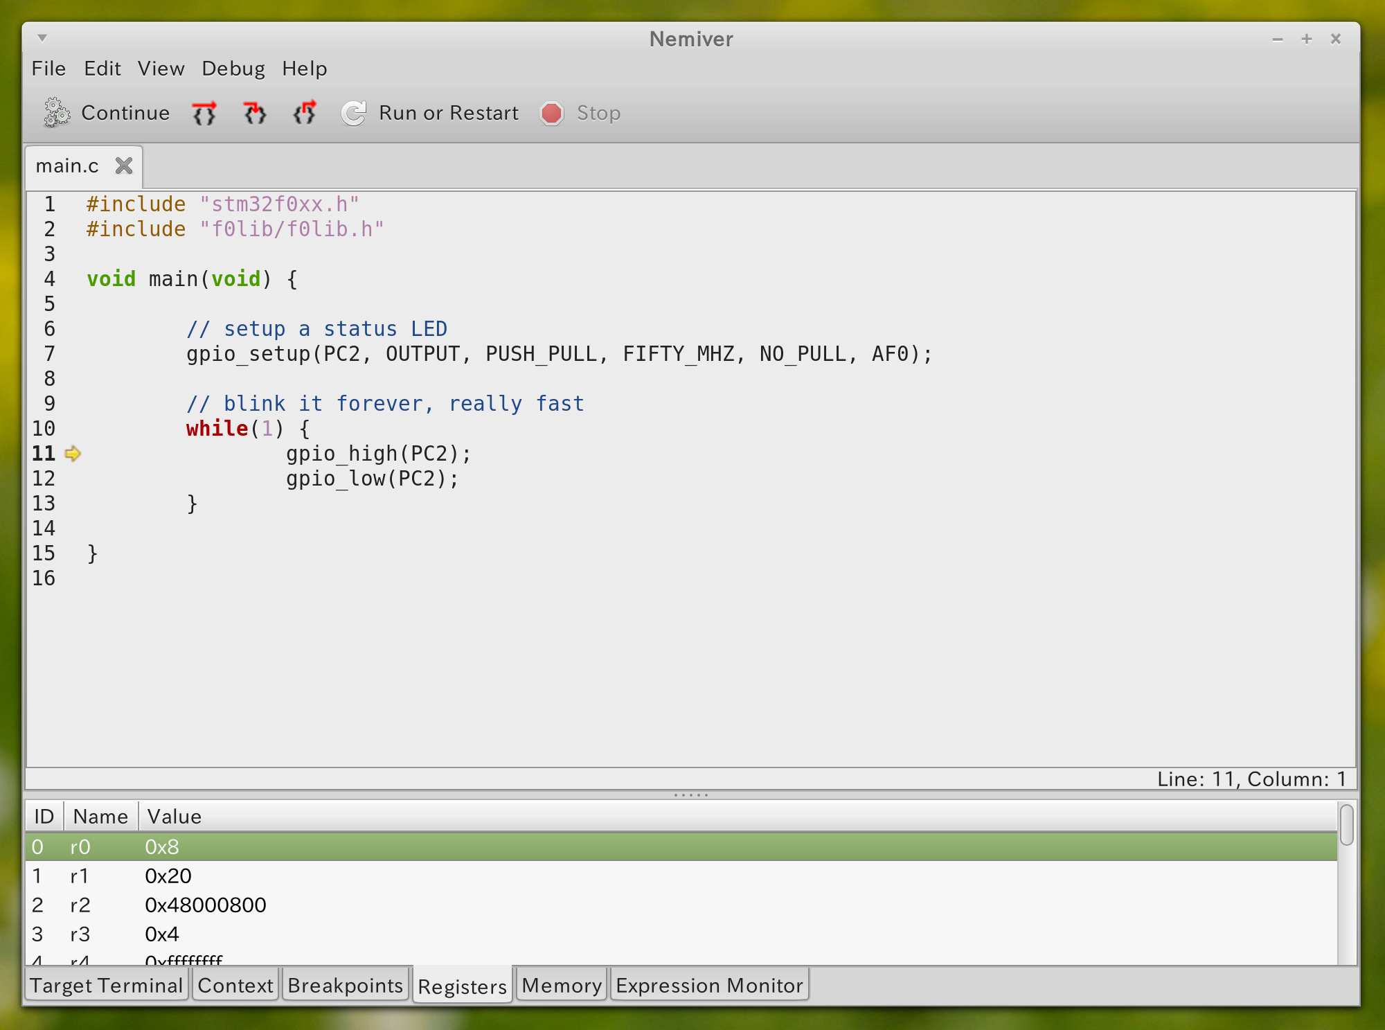Click the yellow execution arrow on line 11
Screen dimensions: 1385x1030
pos(73,454)
